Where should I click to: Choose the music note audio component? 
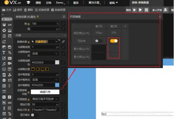tap(4, 64)
